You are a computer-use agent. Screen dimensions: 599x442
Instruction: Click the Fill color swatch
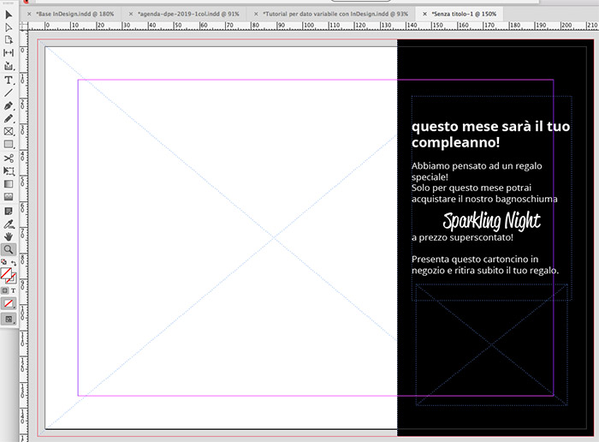6,273
